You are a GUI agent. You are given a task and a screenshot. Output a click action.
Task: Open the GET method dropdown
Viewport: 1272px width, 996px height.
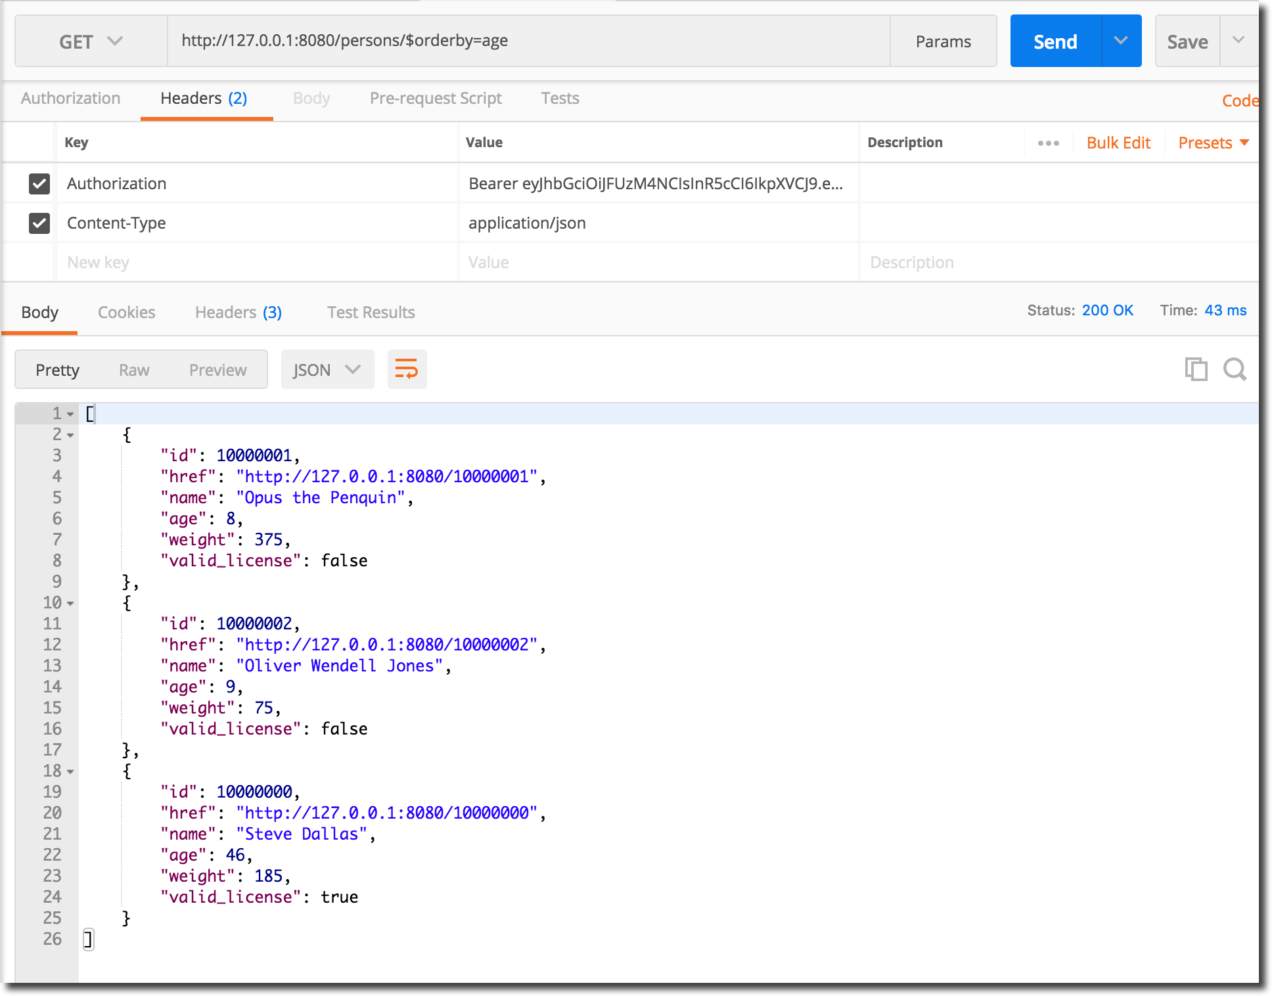pos(91,41)
